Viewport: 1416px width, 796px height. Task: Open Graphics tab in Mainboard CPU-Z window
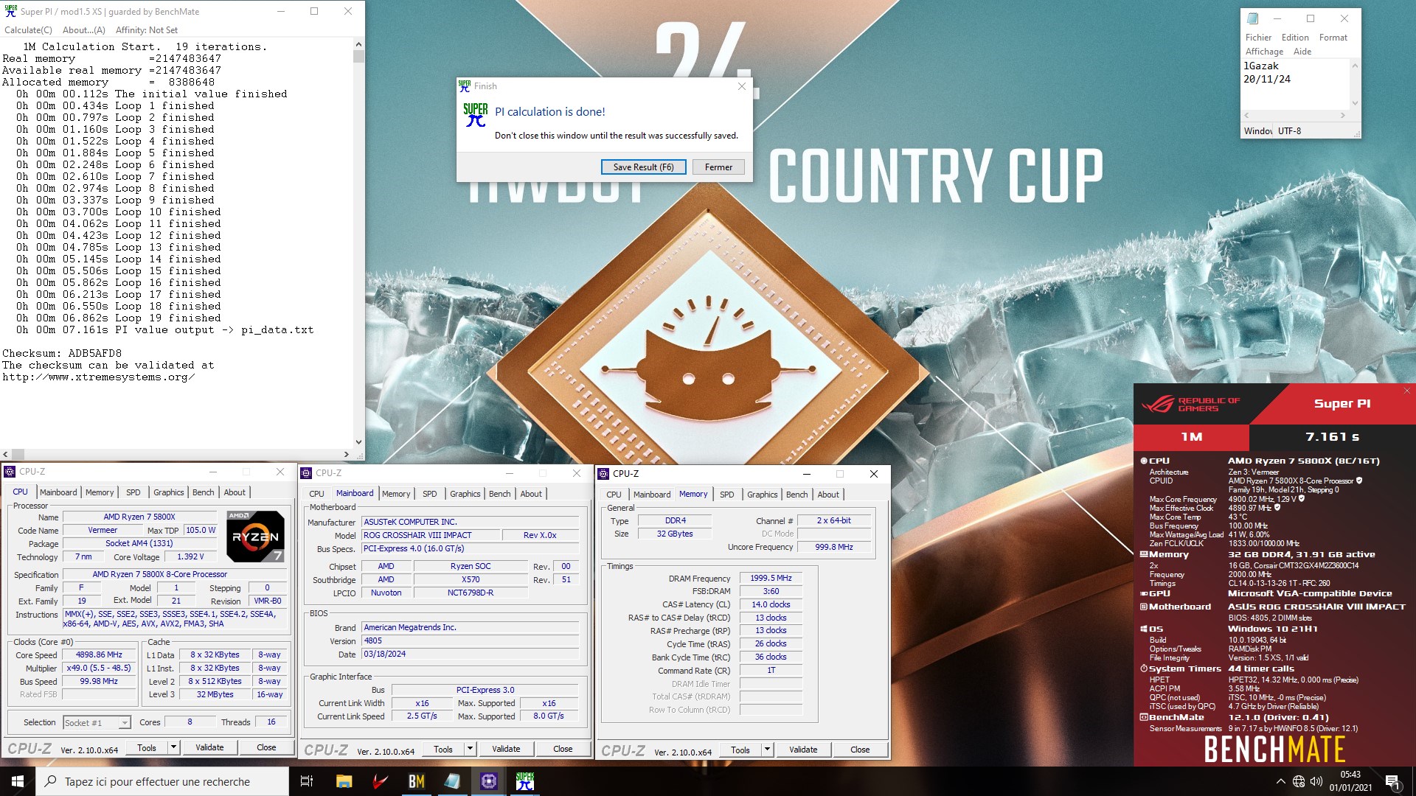coord(465,494)
